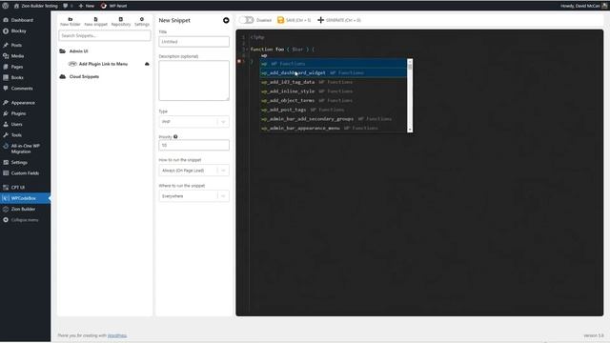Click the Plugins plug icon
This screenshot has width=610, height=343.
6,113
